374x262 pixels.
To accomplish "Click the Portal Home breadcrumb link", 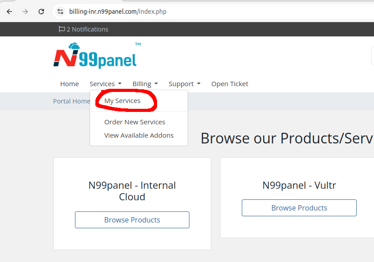I will (71, 101).
